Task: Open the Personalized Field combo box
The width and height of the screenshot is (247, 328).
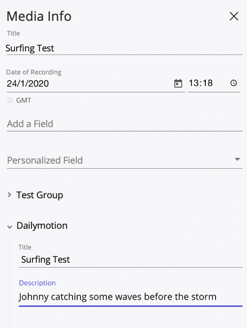Action: pos(124,160)
